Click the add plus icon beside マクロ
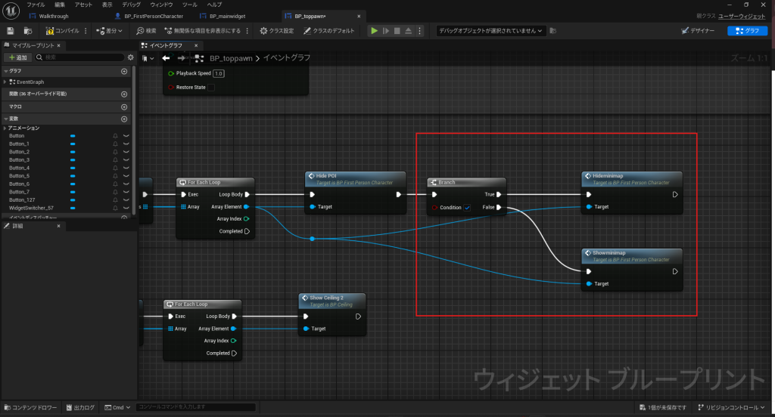 pyautogui.click(x=124, y=107)
